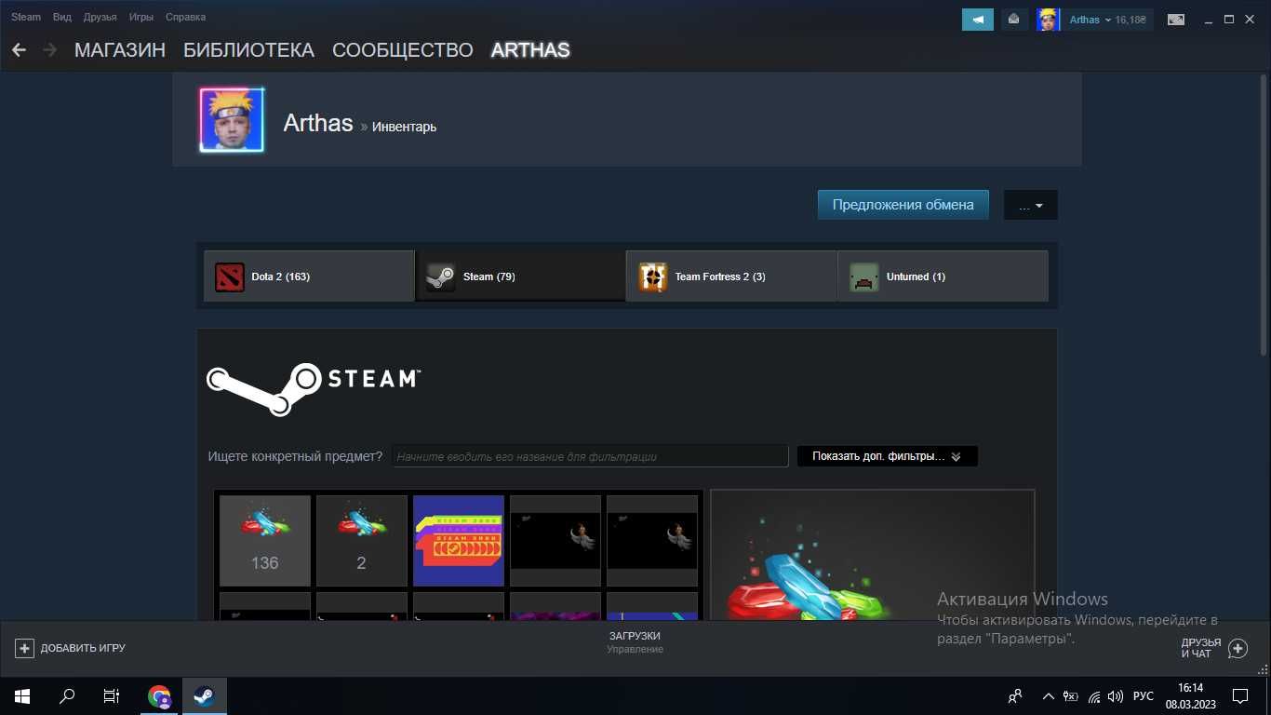
Task: Go to МАГАЗИН section
Action: pyautogui.click(x=120, y=50)
